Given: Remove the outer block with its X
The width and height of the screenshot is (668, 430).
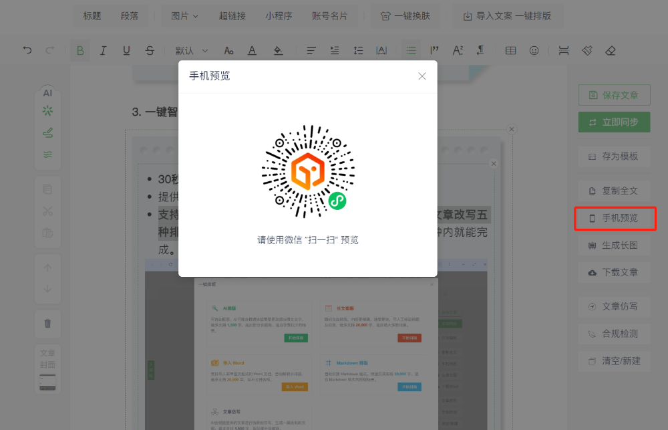Looking at the screenshot, I should [x=512, y=129].
